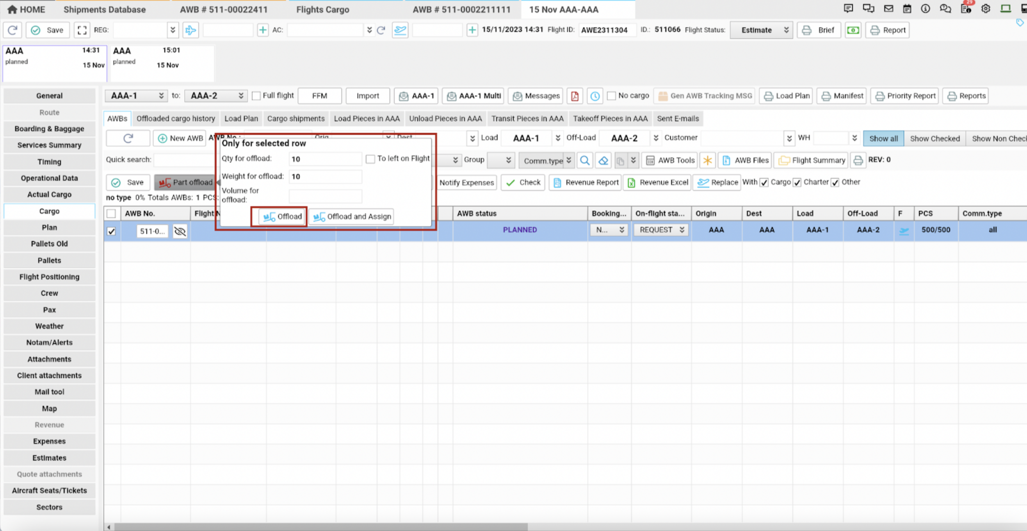1027x531 pixels.
Task: Click the blue clock icon
Action: 595,96
